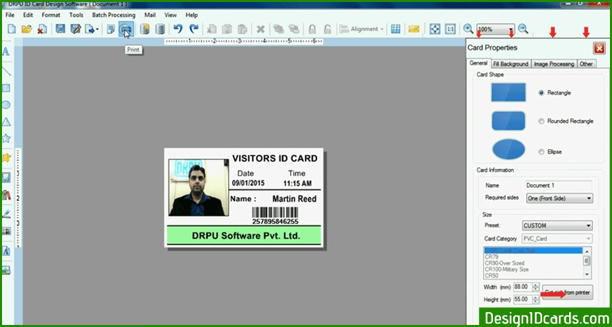Click the Print icon in the toolbar
This screenshot has width=612, height=327.
126,29
